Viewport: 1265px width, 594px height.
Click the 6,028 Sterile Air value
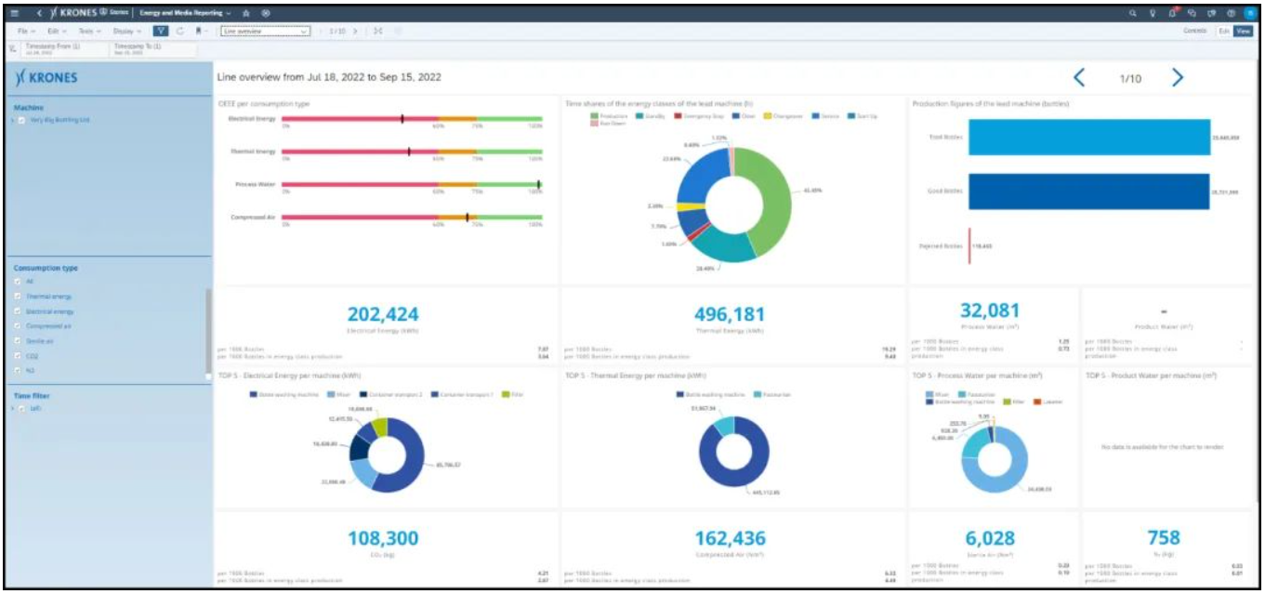tap(989, 538)
